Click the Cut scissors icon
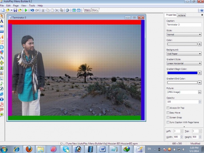204x153 pixels. [x=43, y=10]
